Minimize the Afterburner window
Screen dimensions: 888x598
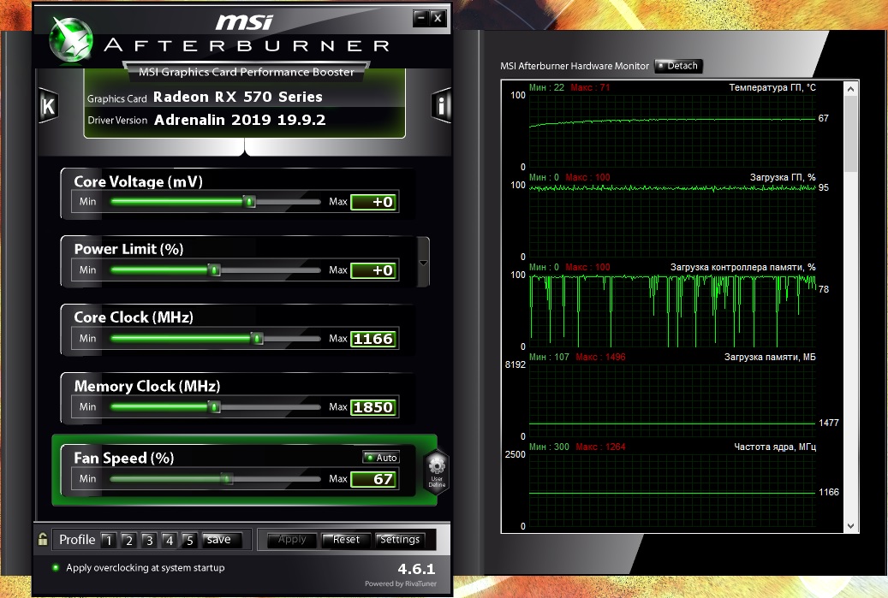[420, 18]
